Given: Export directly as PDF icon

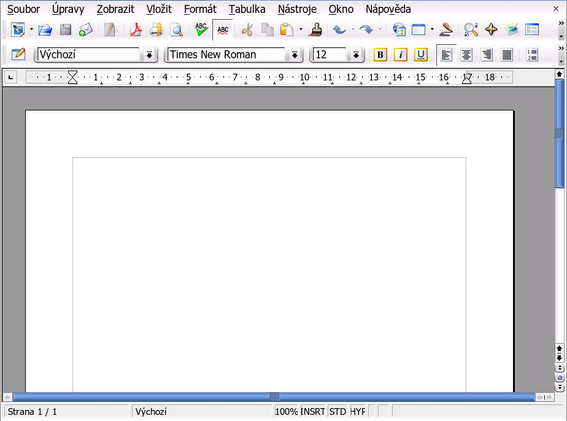Looking at the screenshot, I should pos(136,29).
